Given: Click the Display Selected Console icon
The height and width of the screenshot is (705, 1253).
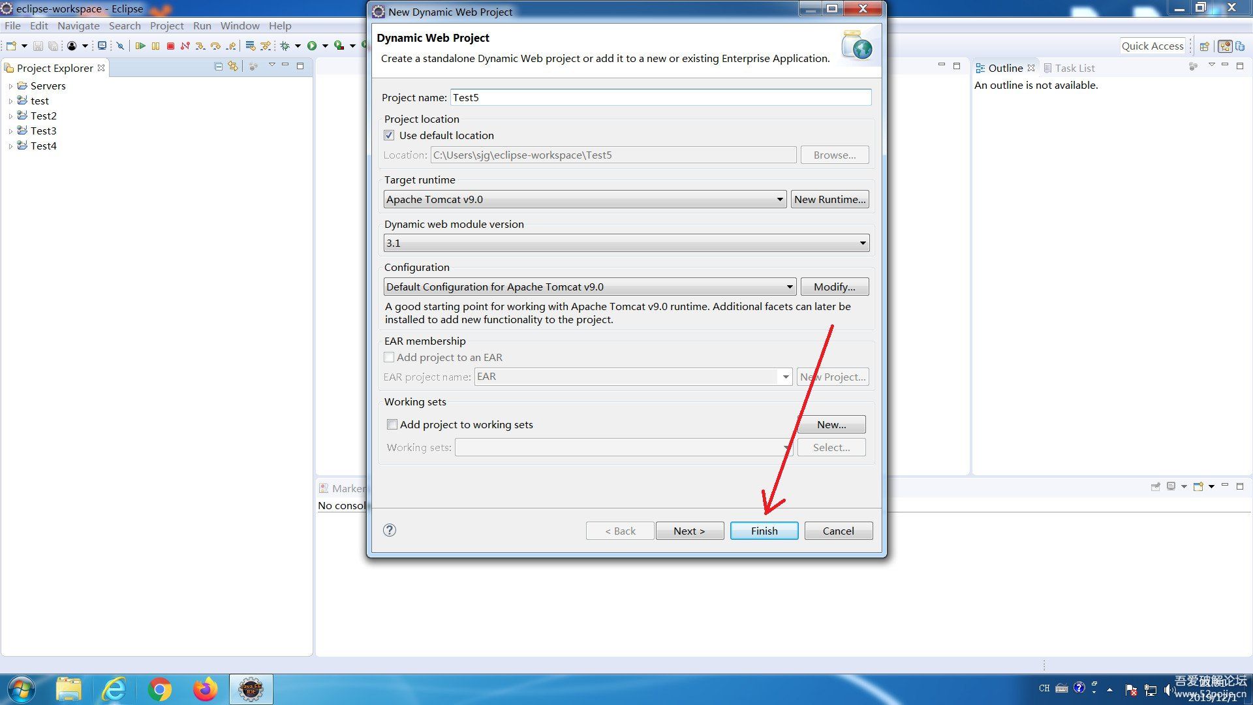Looking at the screenshot, I should pos(1171,486).
